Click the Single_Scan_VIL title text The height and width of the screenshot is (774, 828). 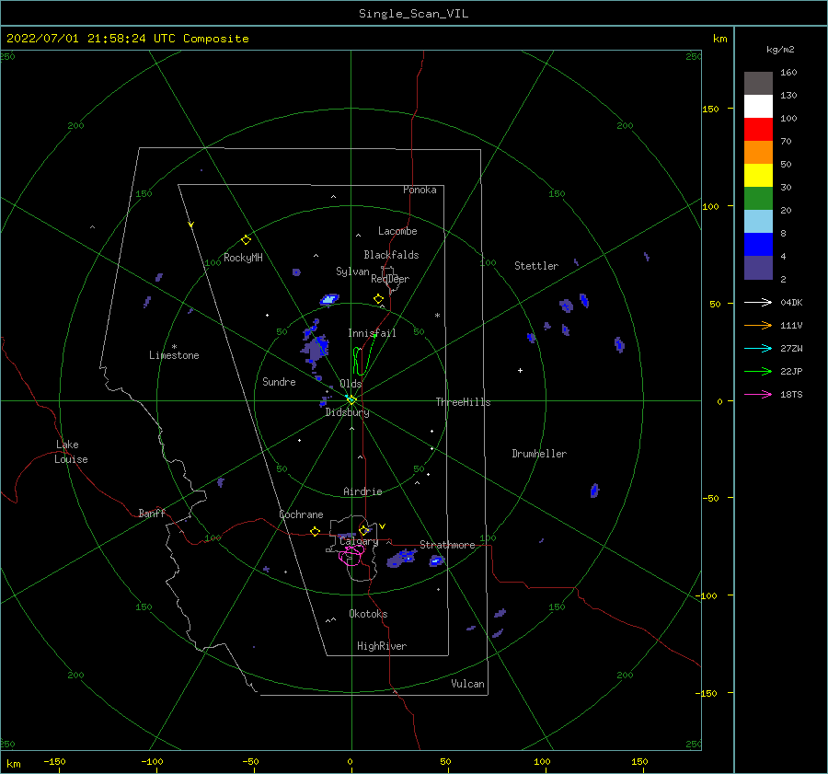[x=413, y=14]
